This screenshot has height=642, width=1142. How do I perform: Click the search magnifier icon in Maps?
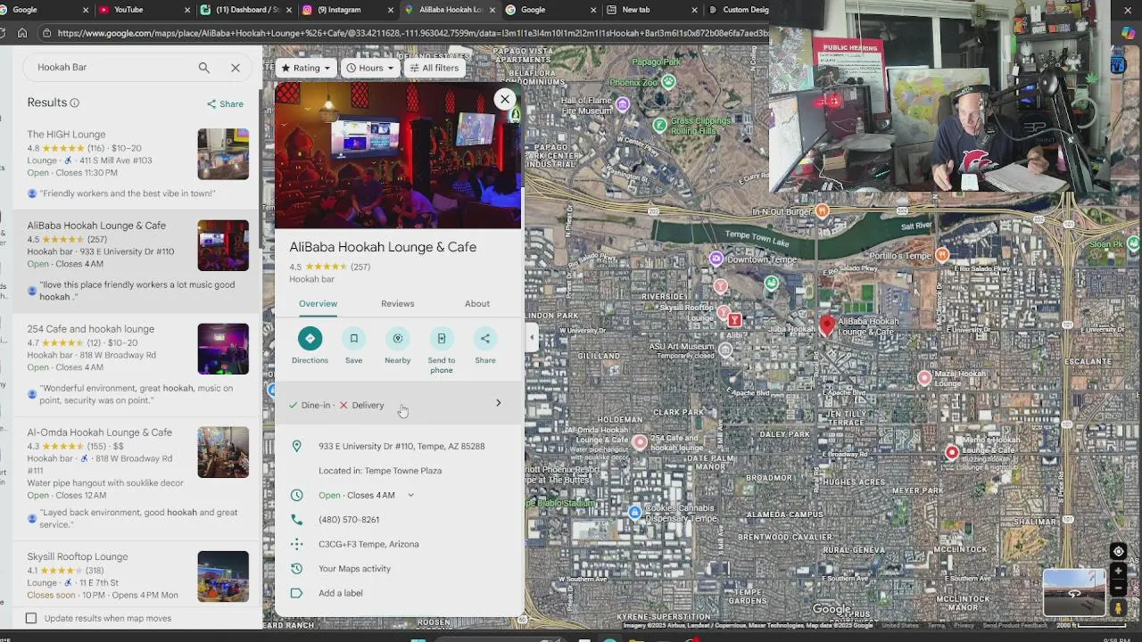[204, 68]
